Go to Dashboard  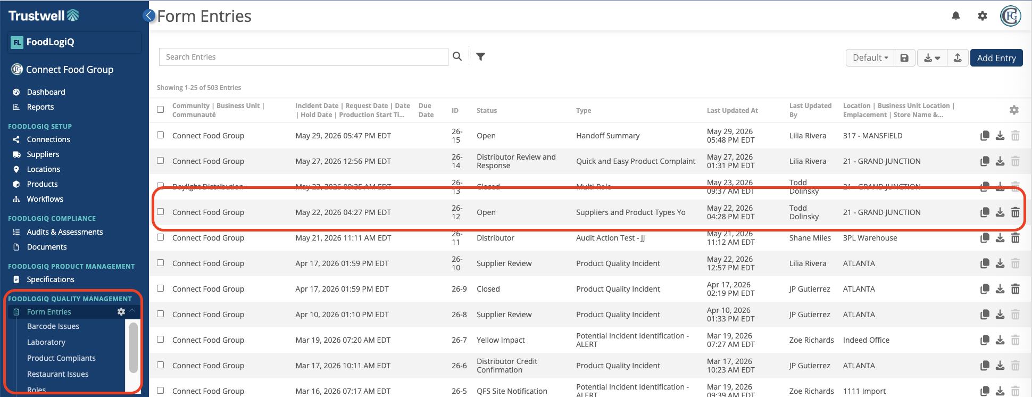click(46, 92)
